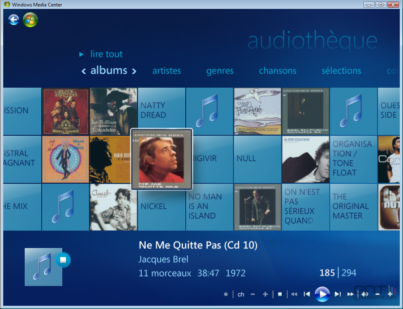Skip to the previous track

pyautogui.click(x=307, y=294)
